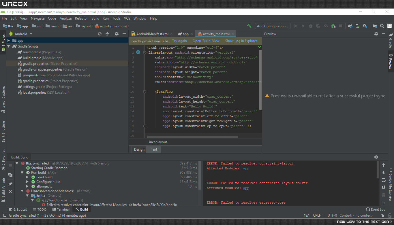This screenshot has height=225, width=394.
Task: Click the Search Everywhere magnifier icon
Action: point(382,26)
